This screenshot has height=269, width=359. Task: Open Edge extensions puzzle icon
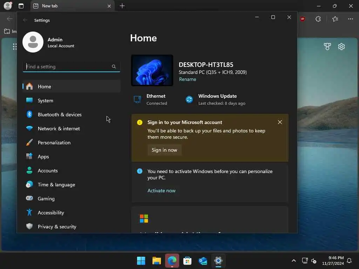(318, 19)
